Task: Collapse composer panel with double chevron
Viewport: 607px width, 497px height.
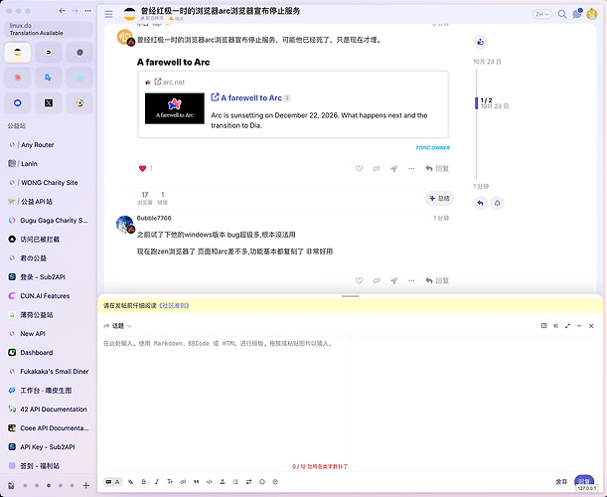Action: coord(556,326)
